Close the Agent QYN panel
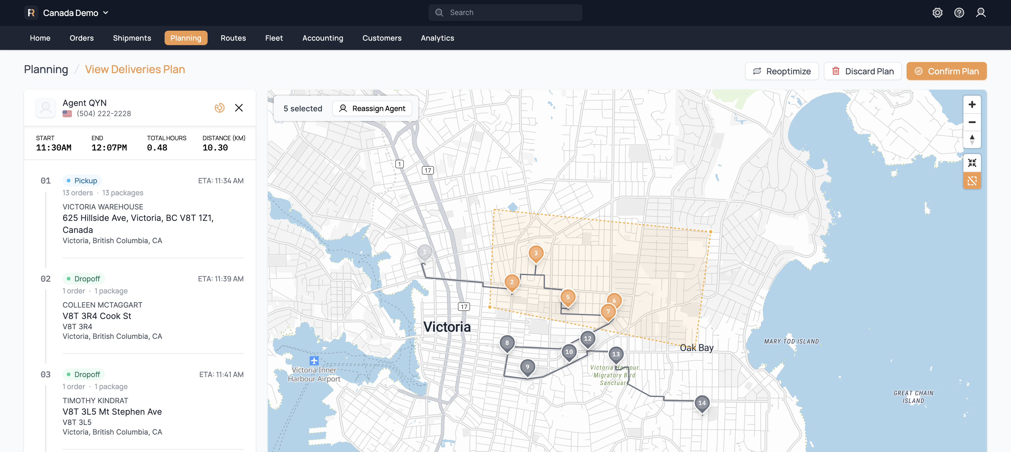1011x452 pixels. click(x=239, y=107)
